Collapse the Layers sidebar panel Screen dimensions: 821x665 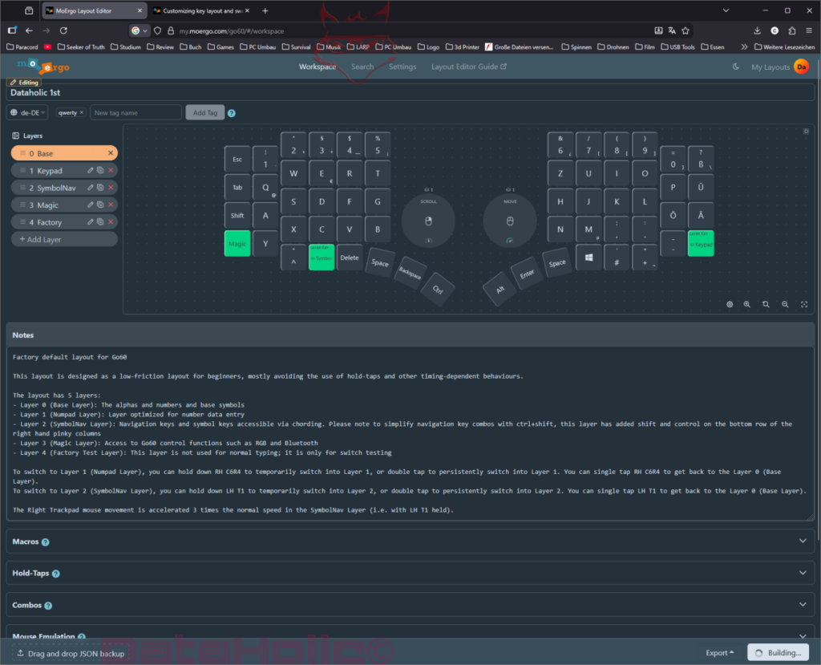pos(16,136)
